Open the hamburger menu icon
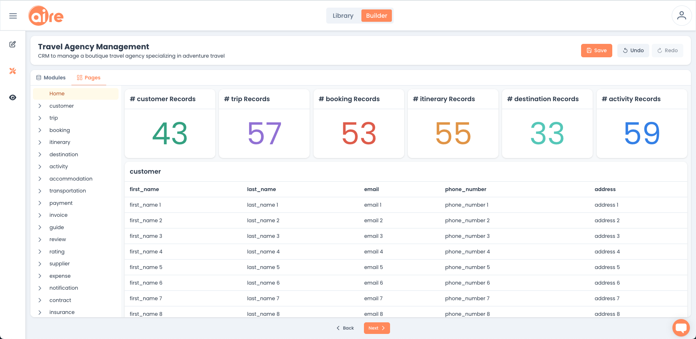696x339 pixels. (13, 16)
